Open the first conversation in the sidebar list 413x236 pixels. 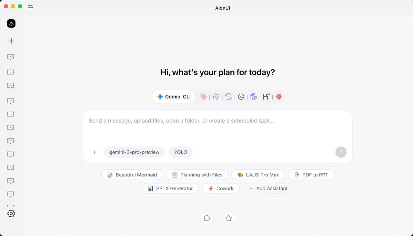11,57
